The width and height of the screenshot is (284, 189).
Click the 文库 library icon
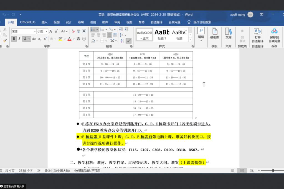(x=228, y=33)
